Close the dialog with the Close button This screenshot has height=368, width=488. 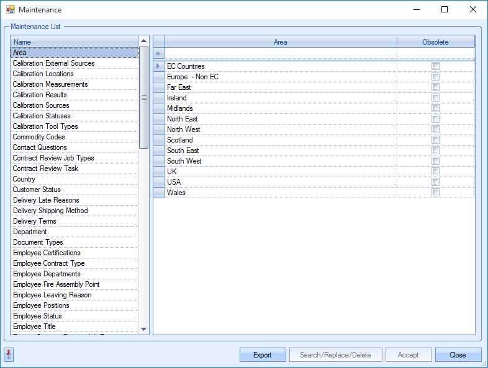pos(458,355)
